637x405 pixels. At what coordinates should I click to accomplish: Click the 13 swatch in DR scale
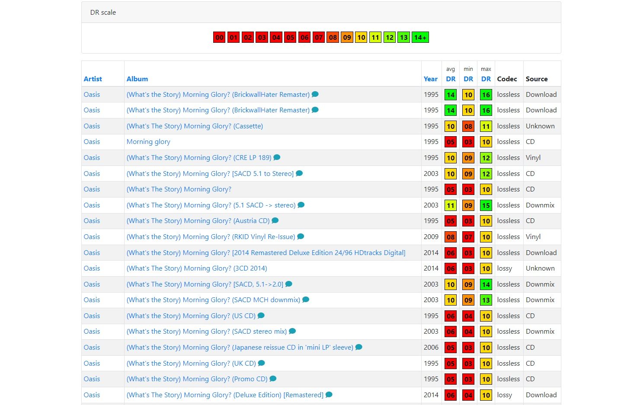click(x=403, y=37)
